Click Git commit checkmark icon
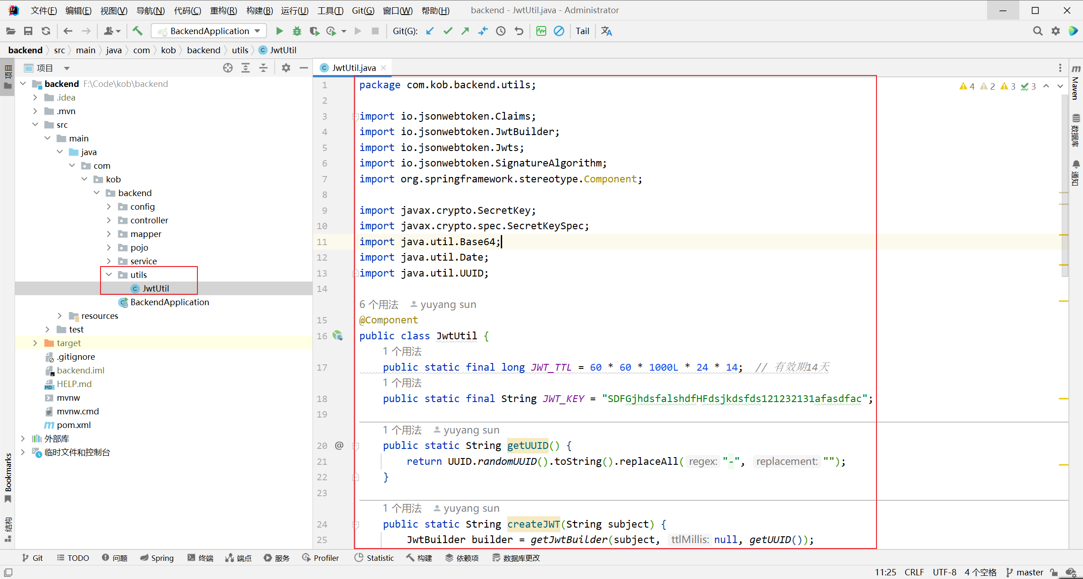Image resolution: width=1083 pixels, height=579 pixels. coord(448,31)
